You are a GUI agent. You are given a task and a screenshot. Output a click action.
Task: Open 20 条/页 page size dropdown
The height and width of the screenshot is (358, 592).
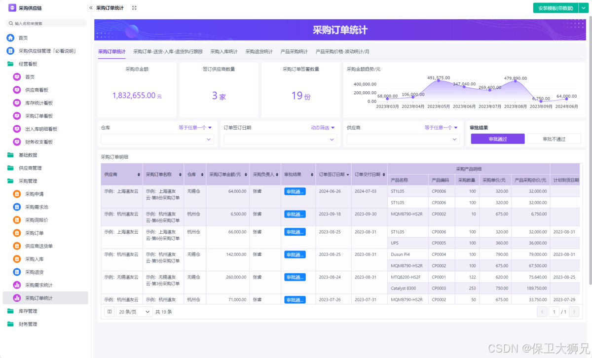pyautogui.click(x=135, y=312)
